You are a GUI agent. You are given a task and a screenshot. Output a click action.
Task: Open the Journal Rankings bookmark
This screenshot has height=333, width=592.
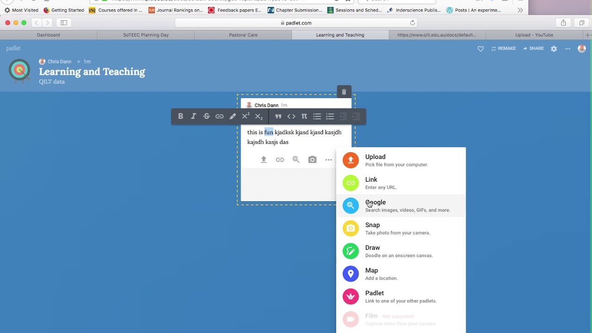pos(176,10)
